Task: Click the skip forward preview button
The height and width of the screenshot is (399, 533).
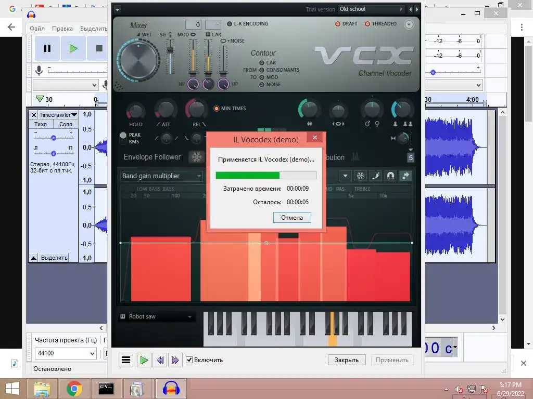Action: [175, 360]
